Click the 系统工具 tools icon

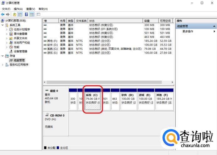click(7, 25)
